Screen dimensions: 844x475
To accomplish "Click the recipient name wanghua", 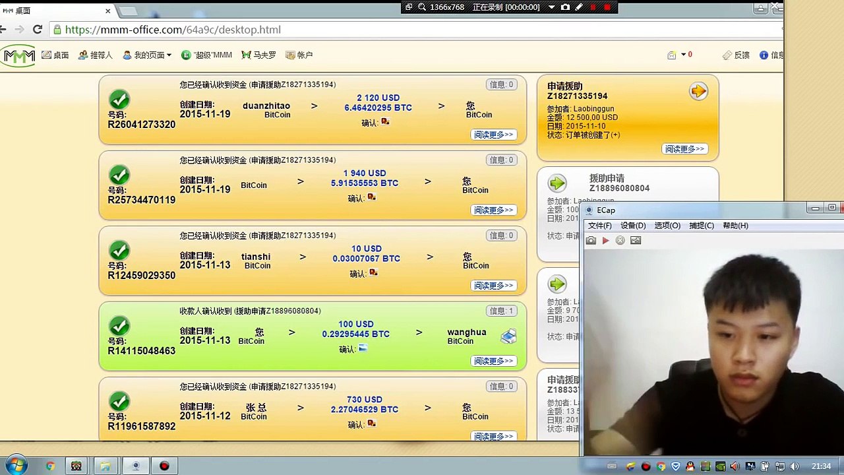I will pyautogui.click(x=467, y=332).
